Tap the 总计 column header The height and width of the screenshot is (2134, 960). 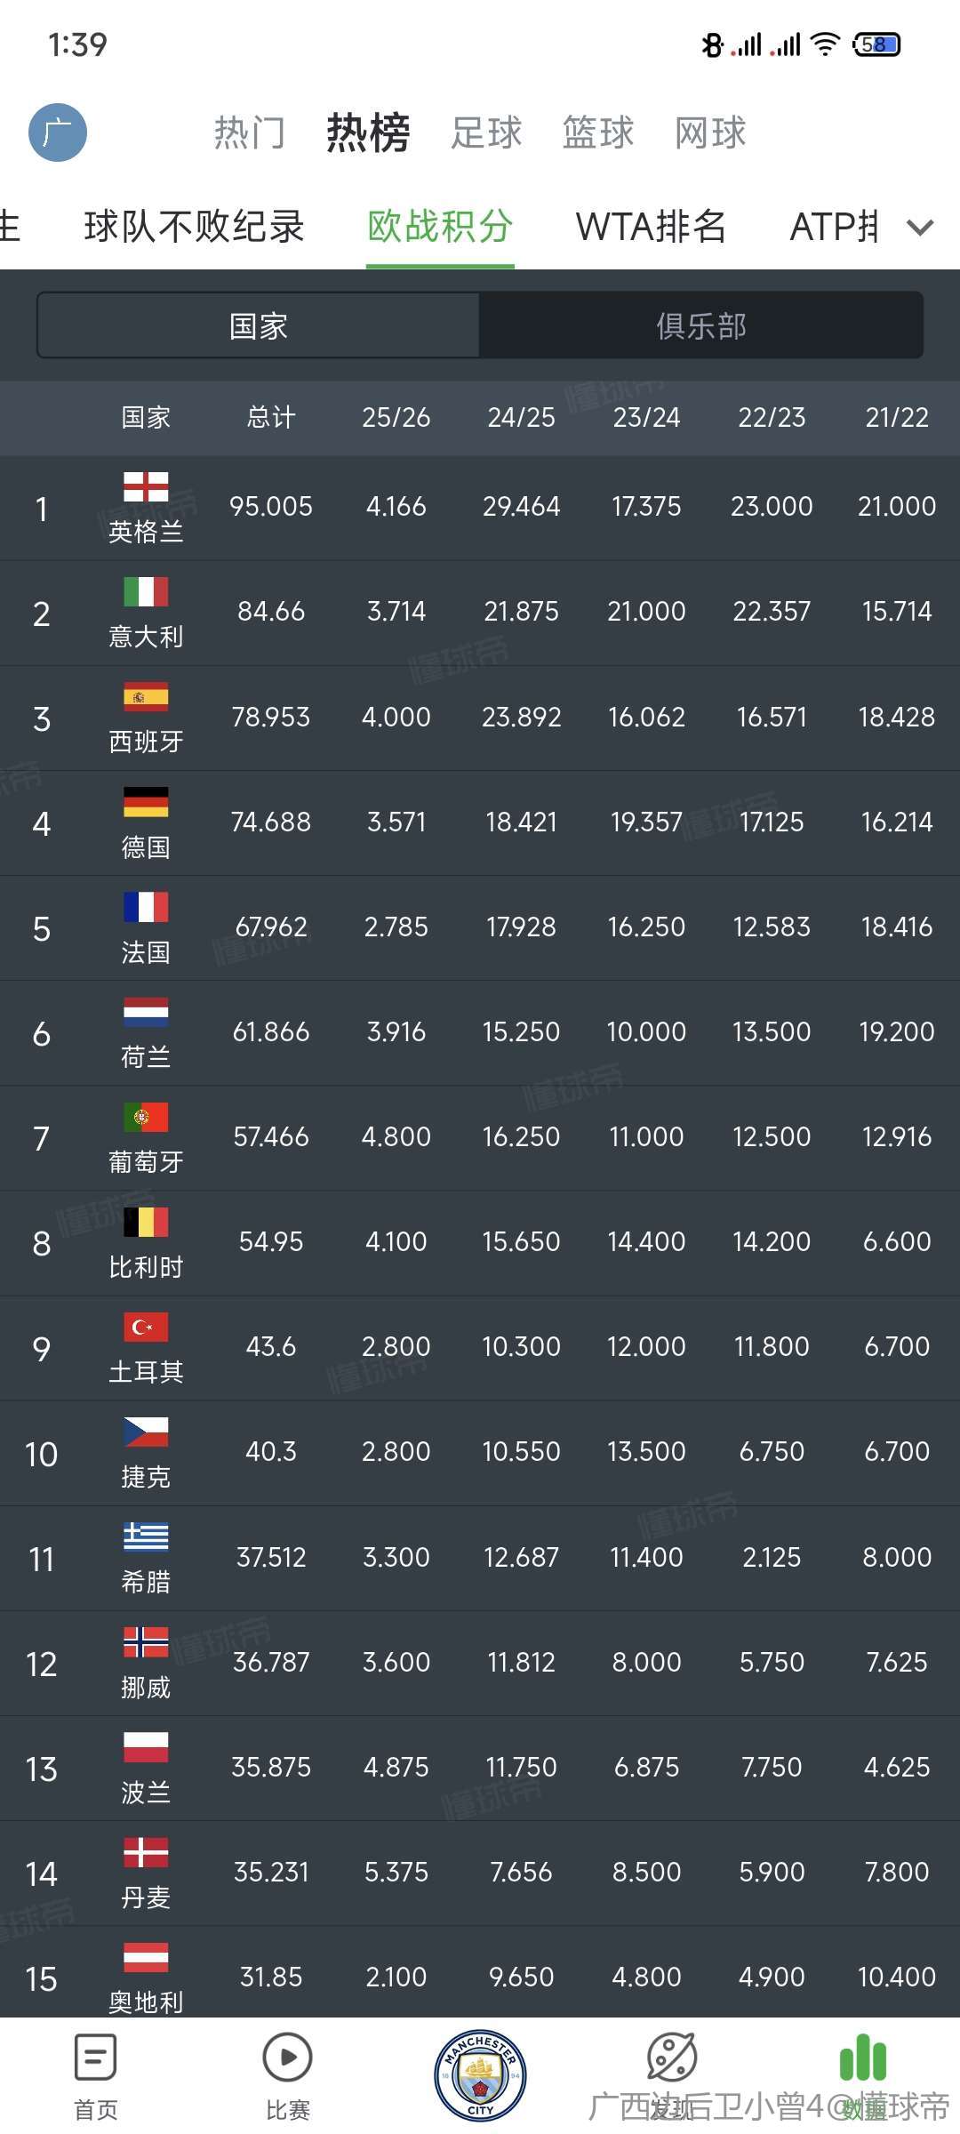coord(271,417)
